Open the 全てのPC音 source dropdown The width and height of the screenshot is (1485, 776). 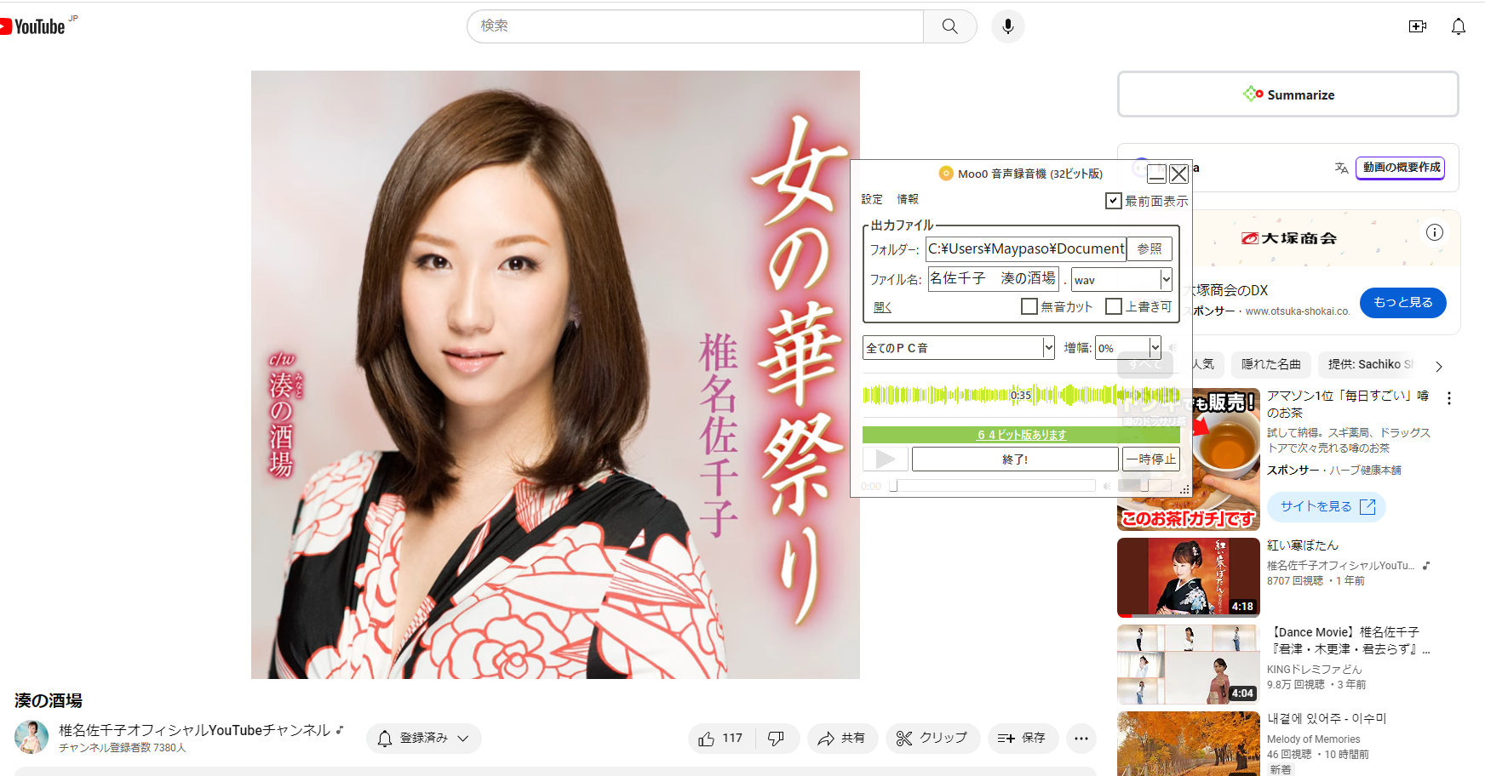pos(959,347)
